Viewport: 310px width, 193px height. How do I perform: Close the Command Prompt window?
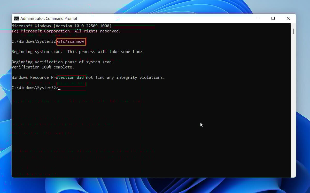click(288, 18)
